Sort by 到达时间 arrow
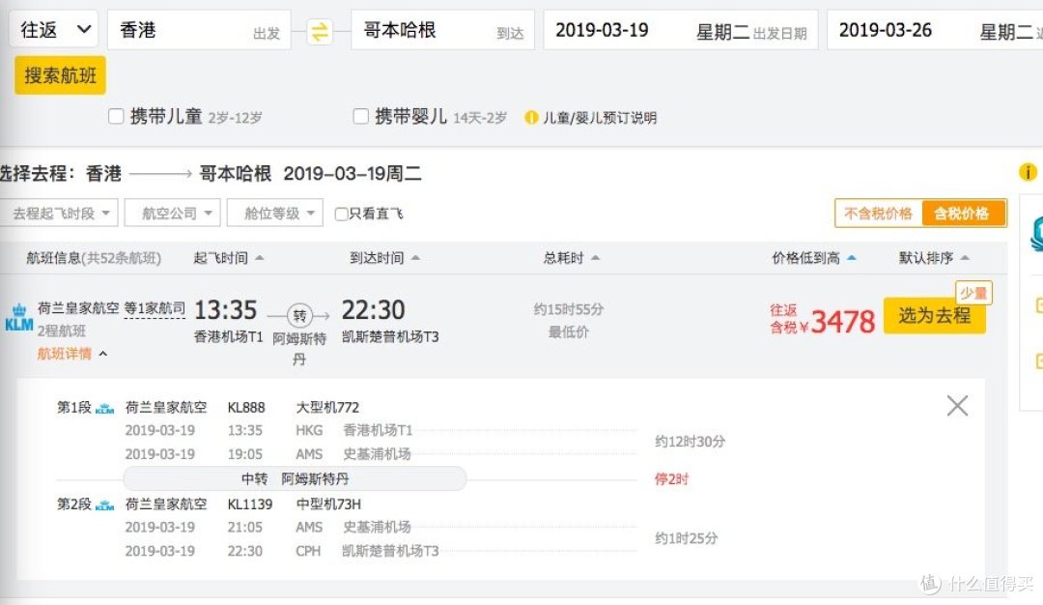The height and width of the screenshot is (605, 1043). [415, 258]
